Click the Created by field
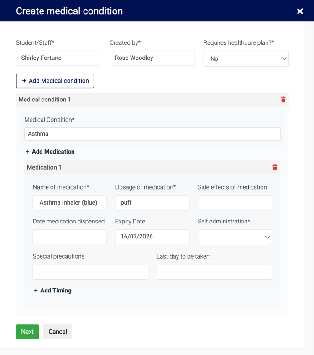The width and height of the screenshot is (314, 355). (152, 58)
